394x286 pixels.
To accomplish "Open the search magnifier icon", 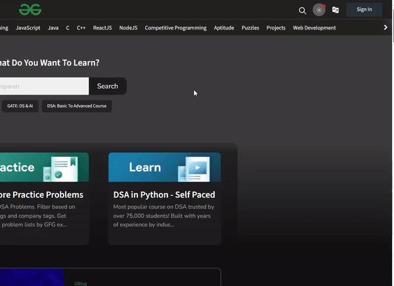I will pyautogui.click(x=302, y=10).
